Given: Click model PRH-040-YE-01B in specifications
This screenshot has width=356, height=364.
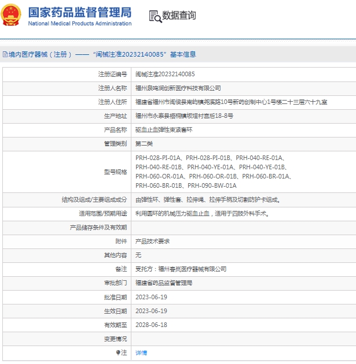Looking at the screenshot, I should pyautogui.click(x=262, y=167).
